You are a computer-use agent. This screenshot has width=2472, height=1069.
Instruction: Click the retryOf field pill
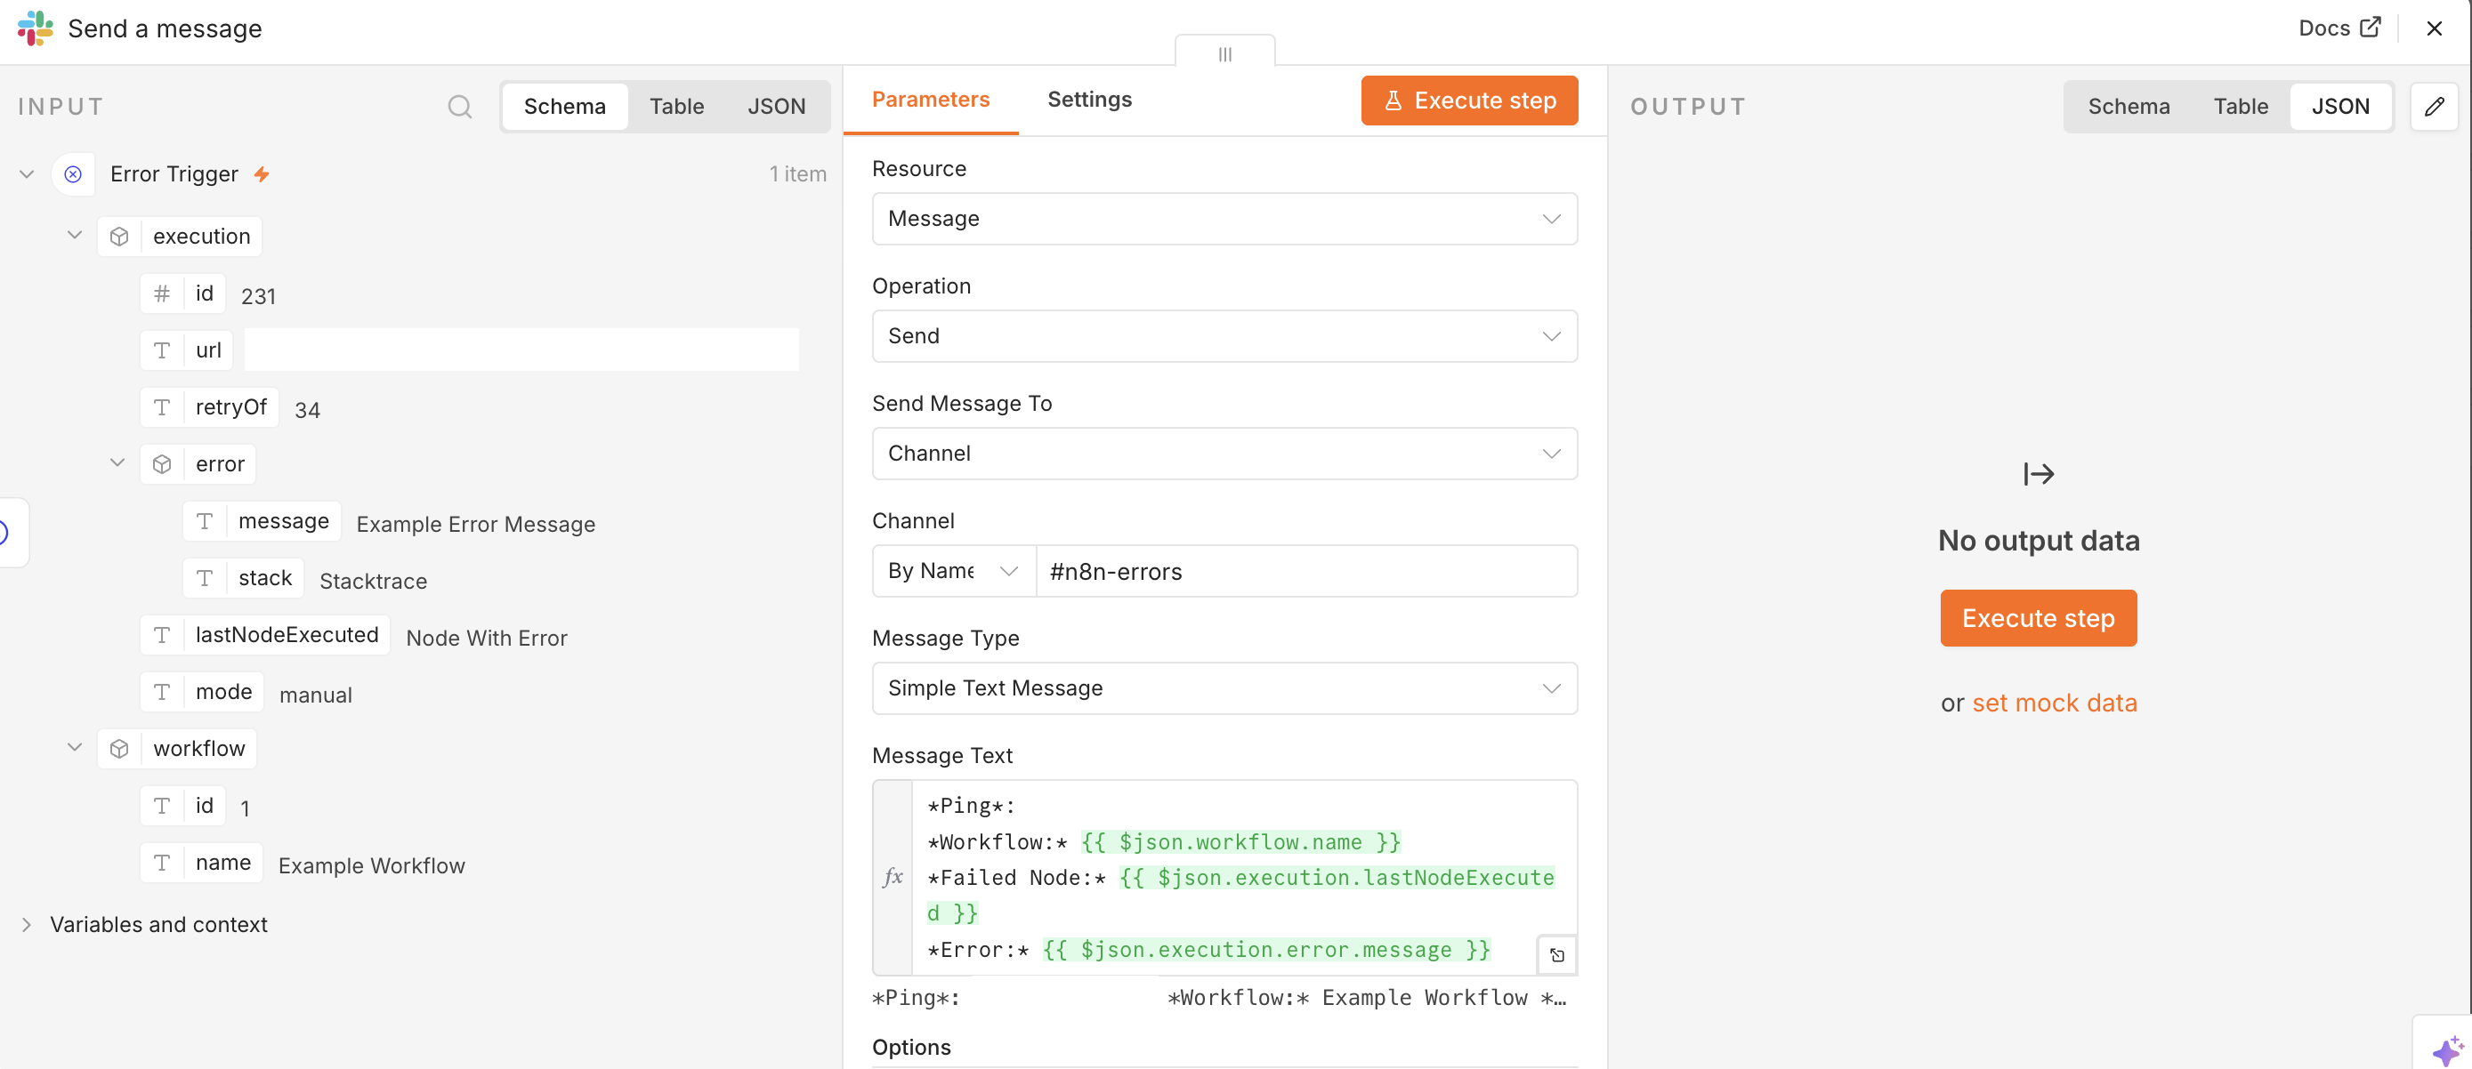coord(210,407)
